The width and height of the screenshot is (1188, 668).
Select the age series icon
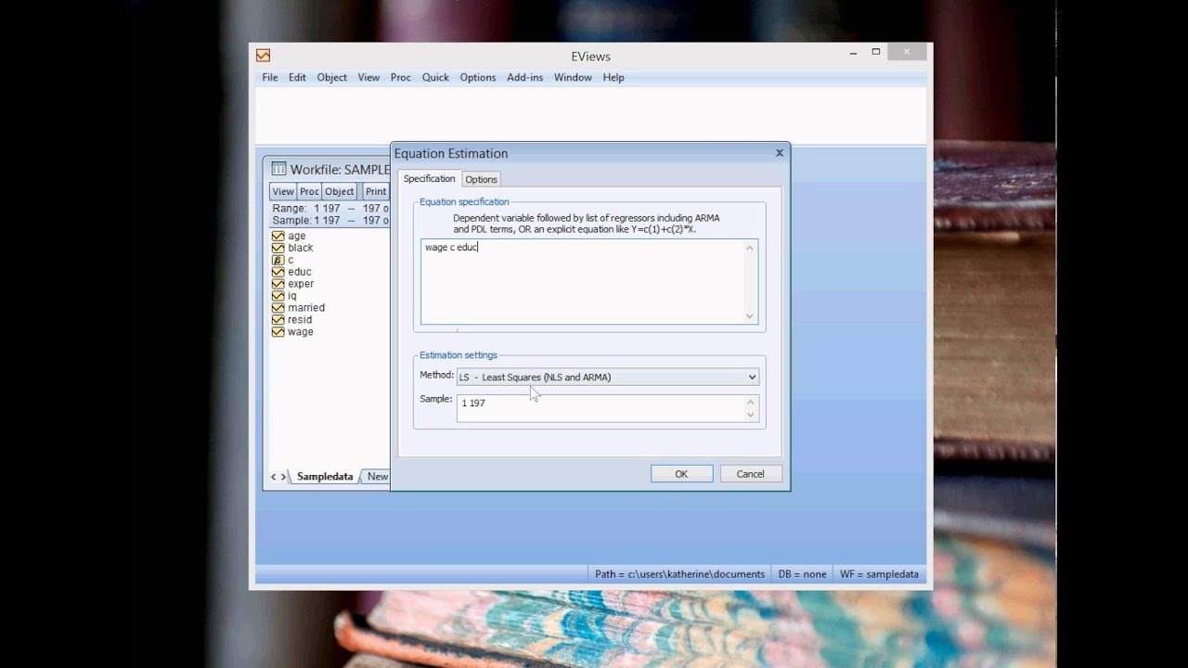(278, 236)
